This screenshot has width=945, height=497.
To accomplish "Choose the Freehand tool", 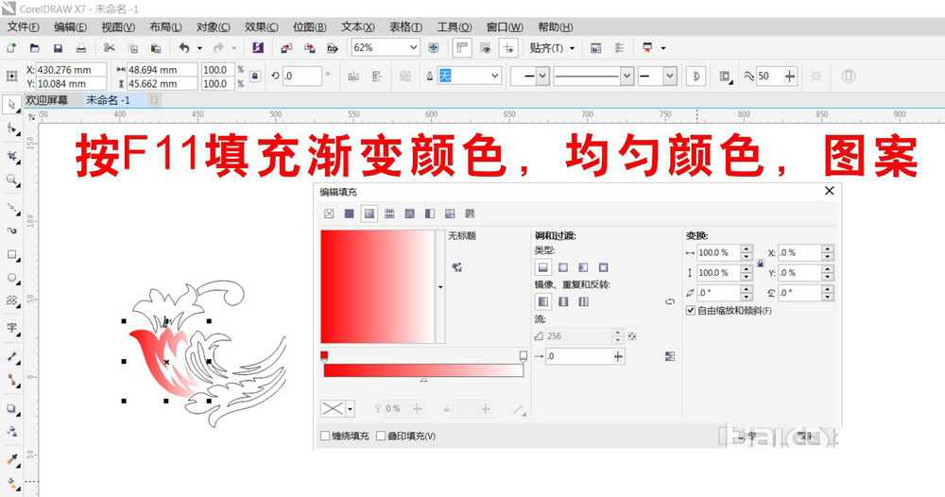I will 11,209.
